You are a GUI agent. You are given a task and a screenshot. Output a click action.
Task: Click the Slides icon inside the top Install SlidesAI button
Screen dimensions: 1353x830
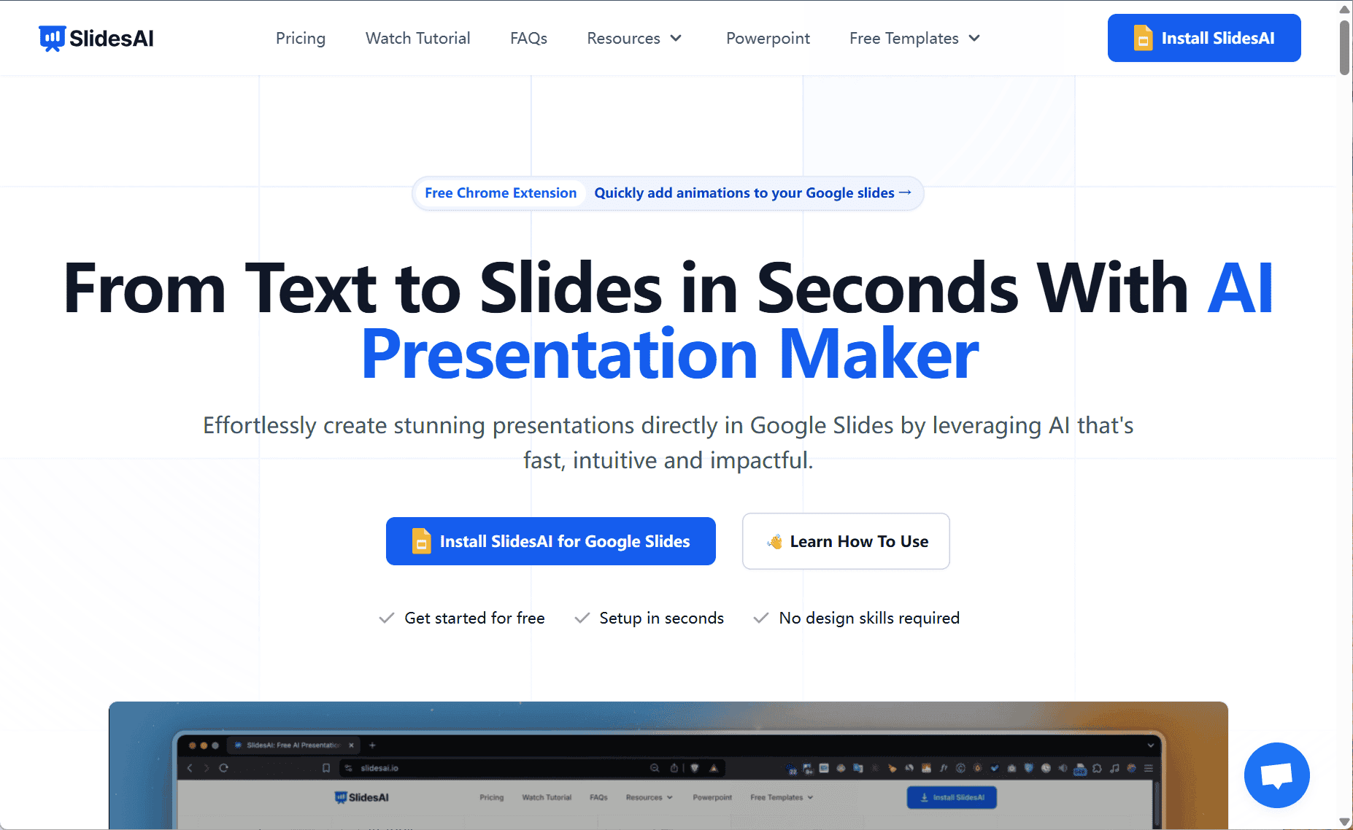click(1143, 37)
